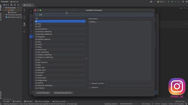Viewport: 188px width, 105px height.
Task: Expand the venv folder
Action: point(6,10)
